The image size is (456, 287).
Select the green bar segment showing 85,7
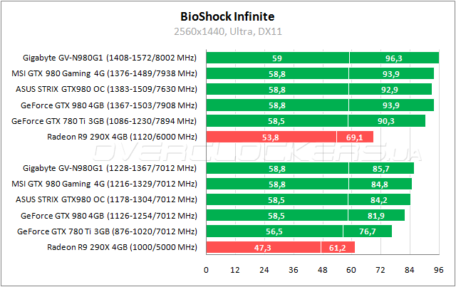(381, 168)
